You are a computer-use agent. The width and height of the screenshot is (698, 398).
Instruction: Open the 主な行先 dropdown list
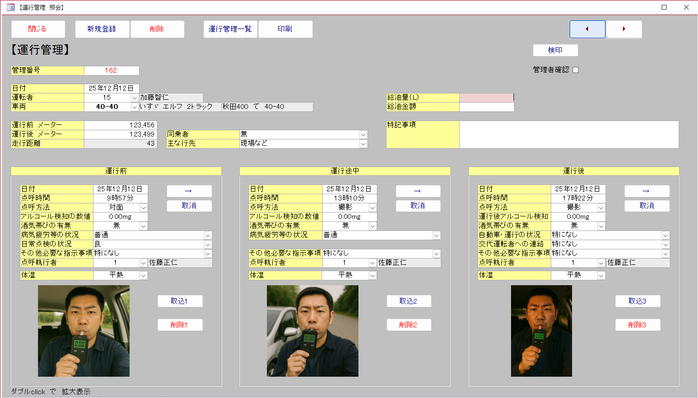click(363, 144)
